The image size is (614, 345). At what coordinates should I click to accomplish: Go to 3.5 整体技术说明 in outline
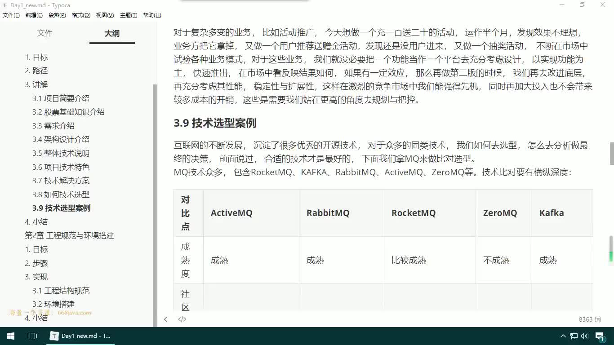pyautogui.click(x=61, y=153)
